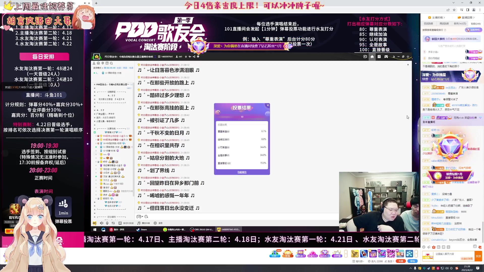Click the red A danmaku style icon
Viewport: 484px width, 272px height.
coord(434,247)
